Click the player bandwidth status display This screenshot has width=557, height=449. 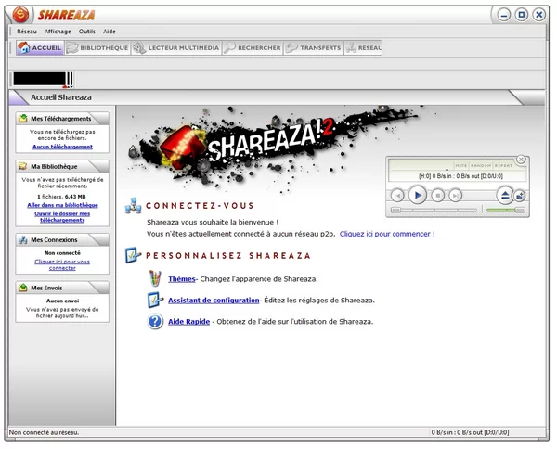click(x=460, y=176)
